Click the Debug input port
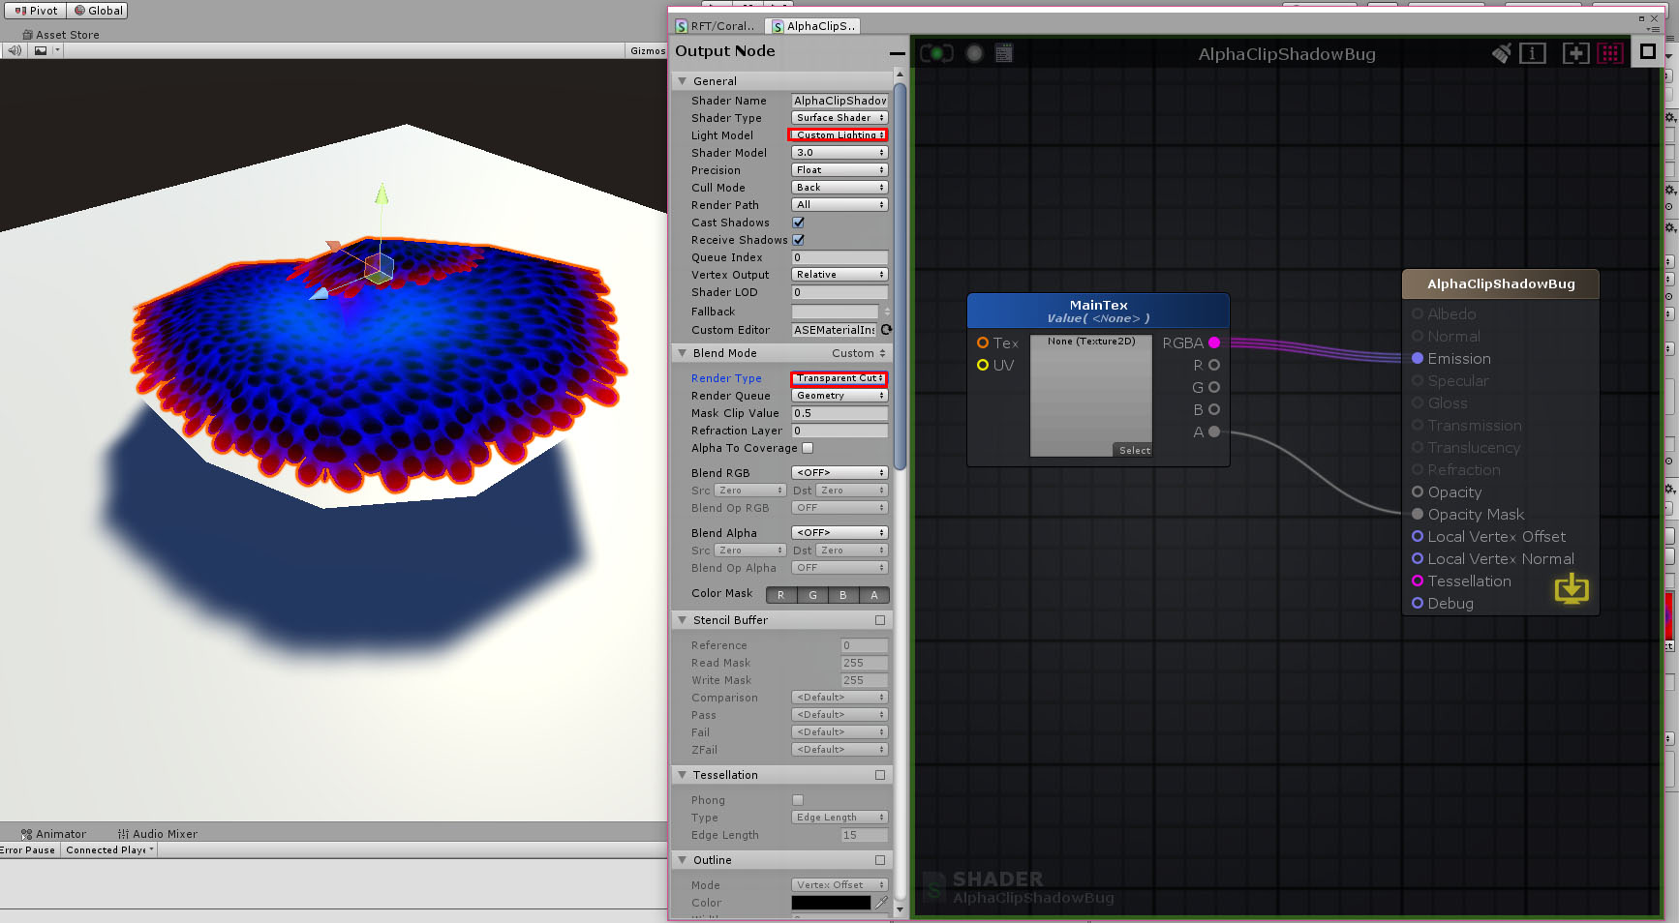The width and height of the screenshot is (1679, 923). pyautogui.click(x=1418, y=603)
